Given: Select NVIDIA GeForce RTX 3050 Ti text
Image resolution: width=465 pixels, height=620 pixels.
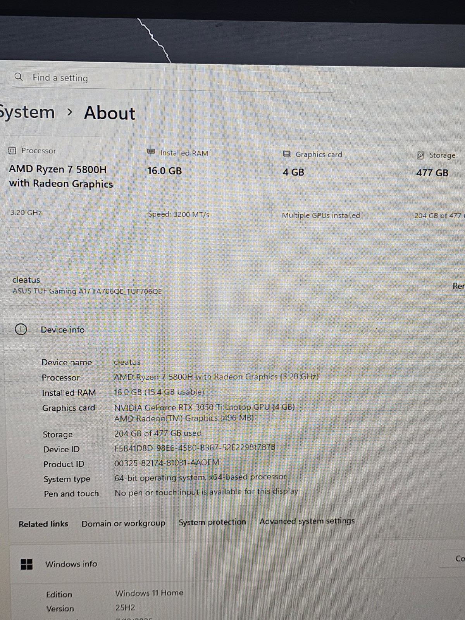Looking at the screenshot, I should (x=204, y=407).
